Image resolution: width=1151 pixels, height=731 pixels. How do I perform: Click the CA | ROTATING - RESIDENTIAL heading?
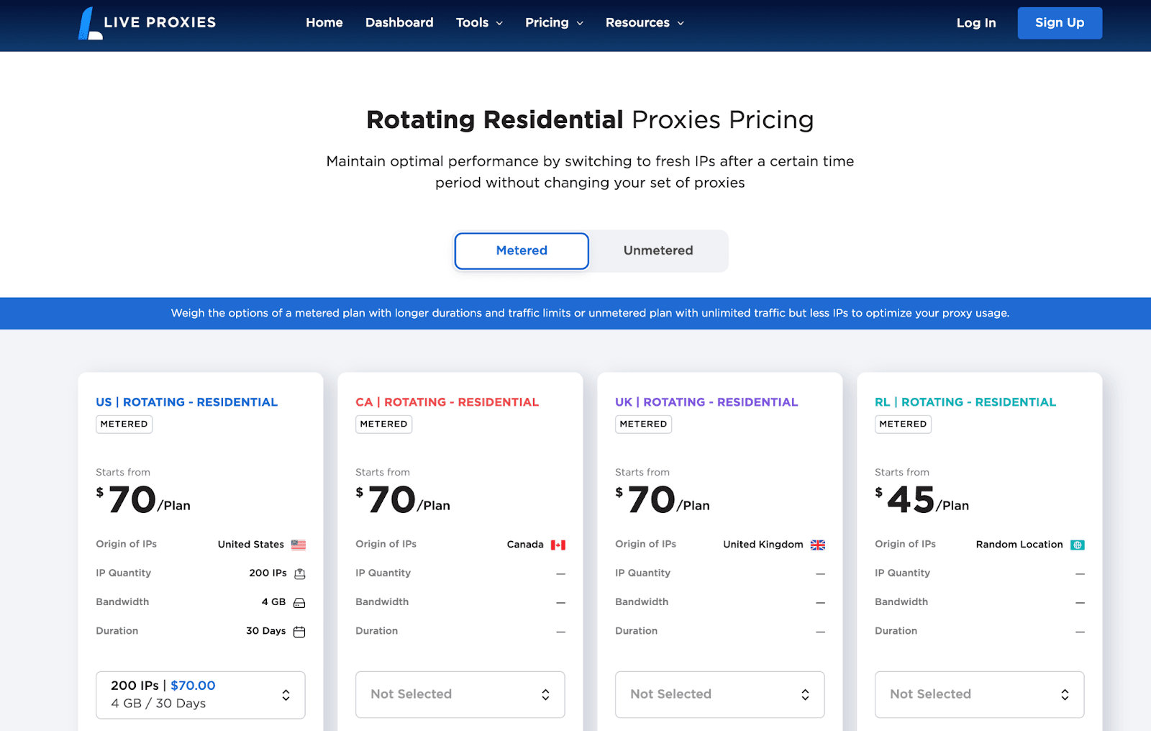coord(447,402)
